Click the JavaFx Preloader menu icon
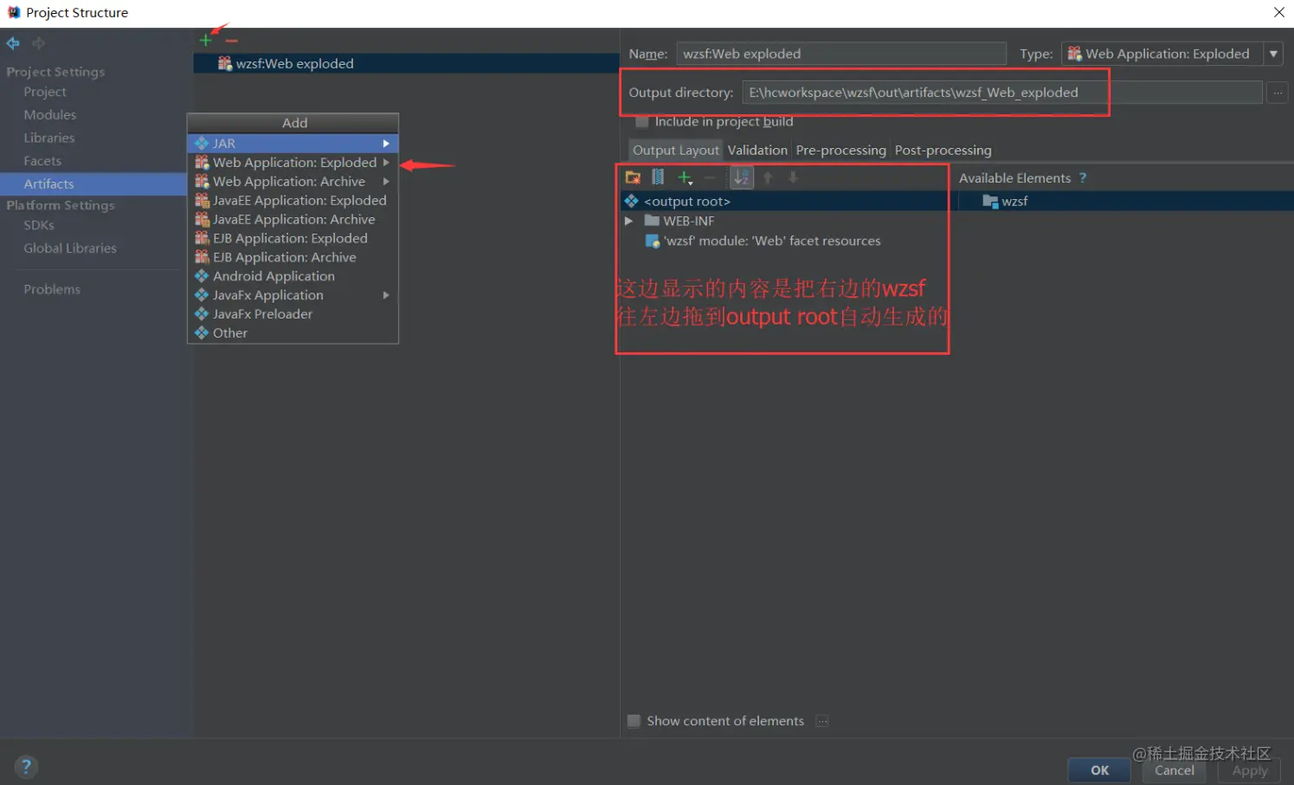Image resolution: width=1294 pixels, height=785 pixels. coord(202,314)
